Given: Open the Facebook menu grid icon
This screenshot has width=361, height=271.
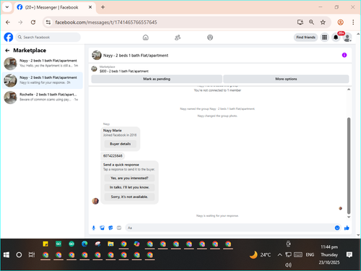Looking at the screenshot, I should [x=324, y=38].
